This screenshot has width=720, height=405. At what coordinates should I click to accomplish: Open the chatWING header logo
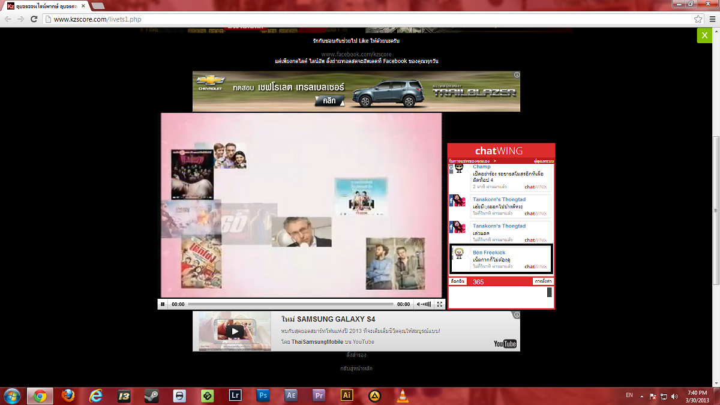click(x=499, y=151)
